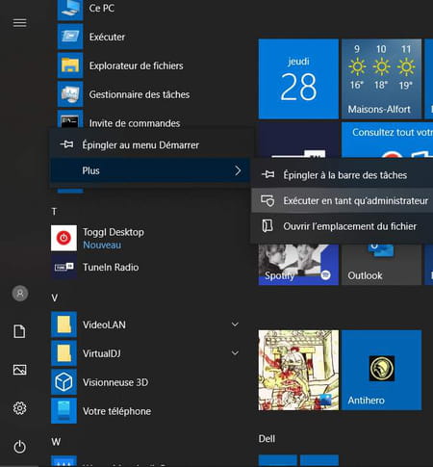Click the VideoLAN folder icon
The width and height of the screenshot is (433, 467).
click(64, 324)
